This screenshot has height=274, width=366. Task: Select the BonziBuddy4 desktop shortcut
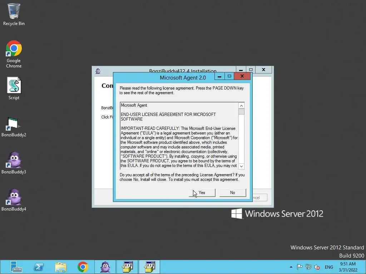(x=14, y=200)
